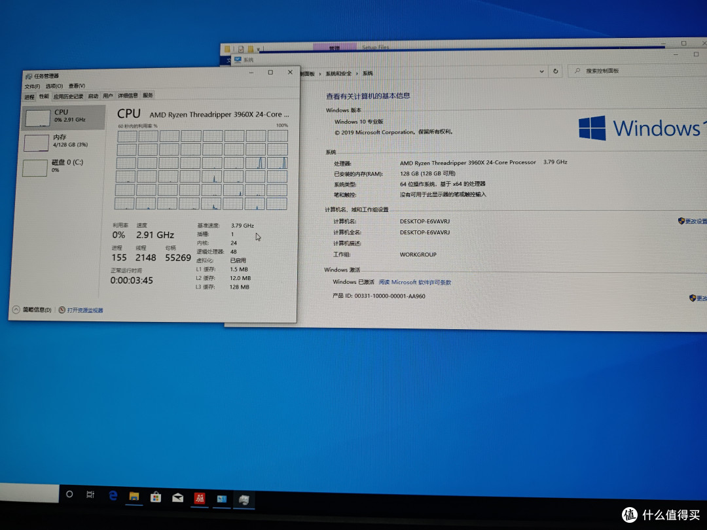The width and height of the screenshot is (707, 530).
Task: Click the System window title icon
Action: coord(238,60)
